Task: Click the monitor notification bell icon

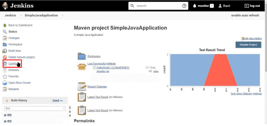Action: [195, 6]
